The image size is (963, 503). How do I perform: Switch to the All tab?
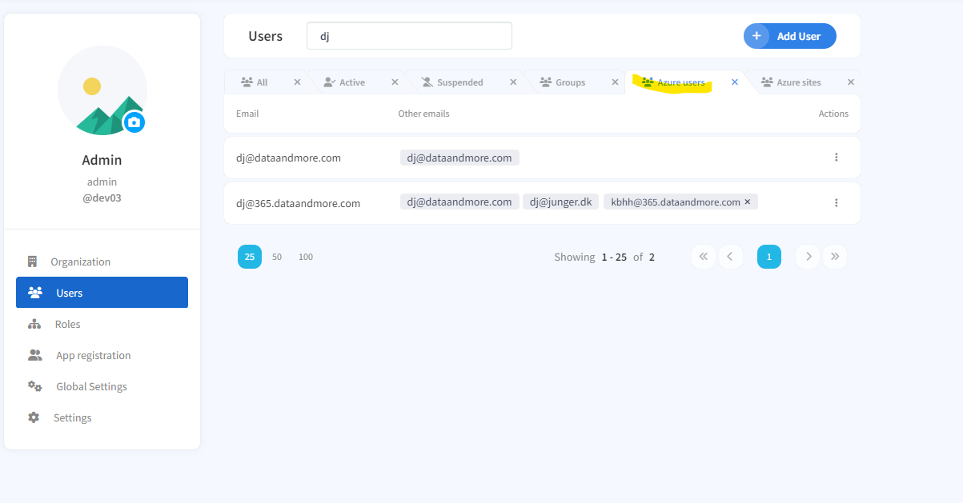(x=262, y=82)
